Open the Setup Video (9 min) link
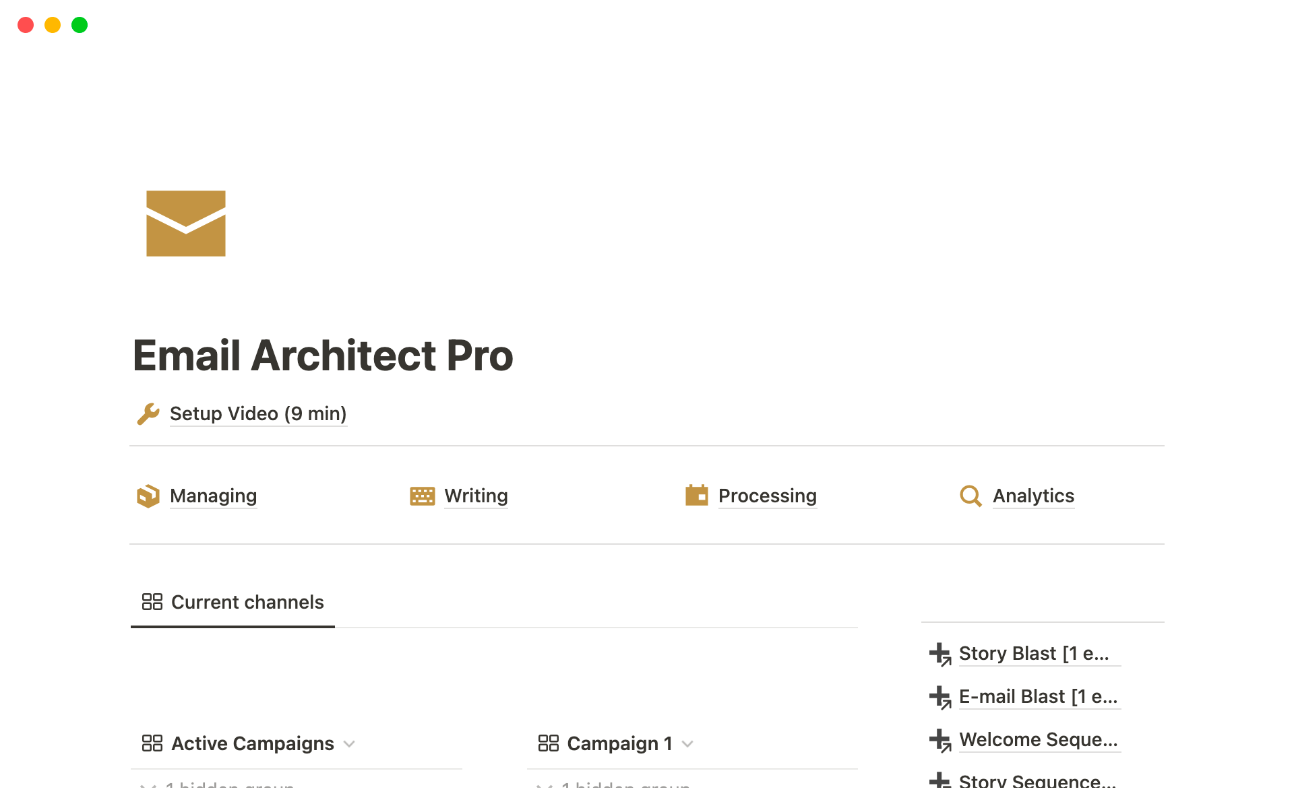This screenshot has width=1294, height=808. pyautogui.click(x=258, y=413)
